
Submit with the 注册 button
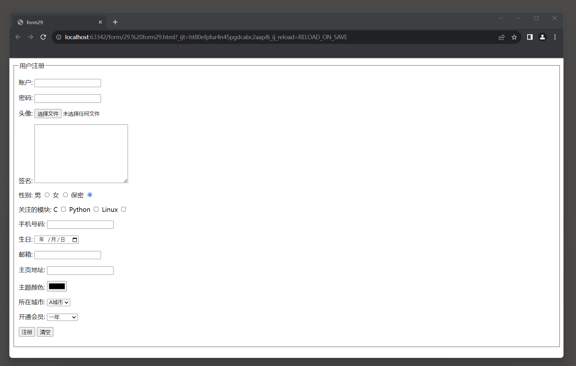point(27,332)
